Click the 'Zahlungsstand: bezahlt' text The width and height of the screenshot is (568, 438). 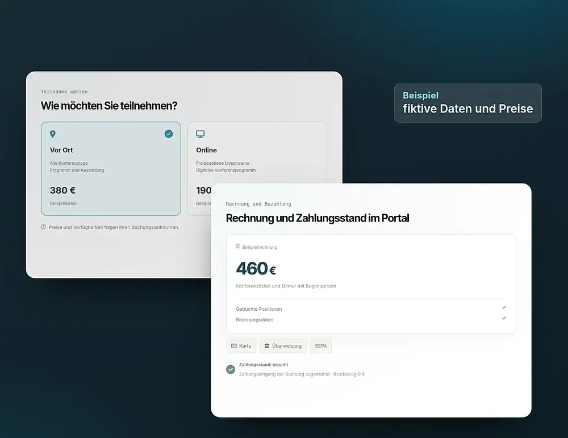[x=264, y=365]
